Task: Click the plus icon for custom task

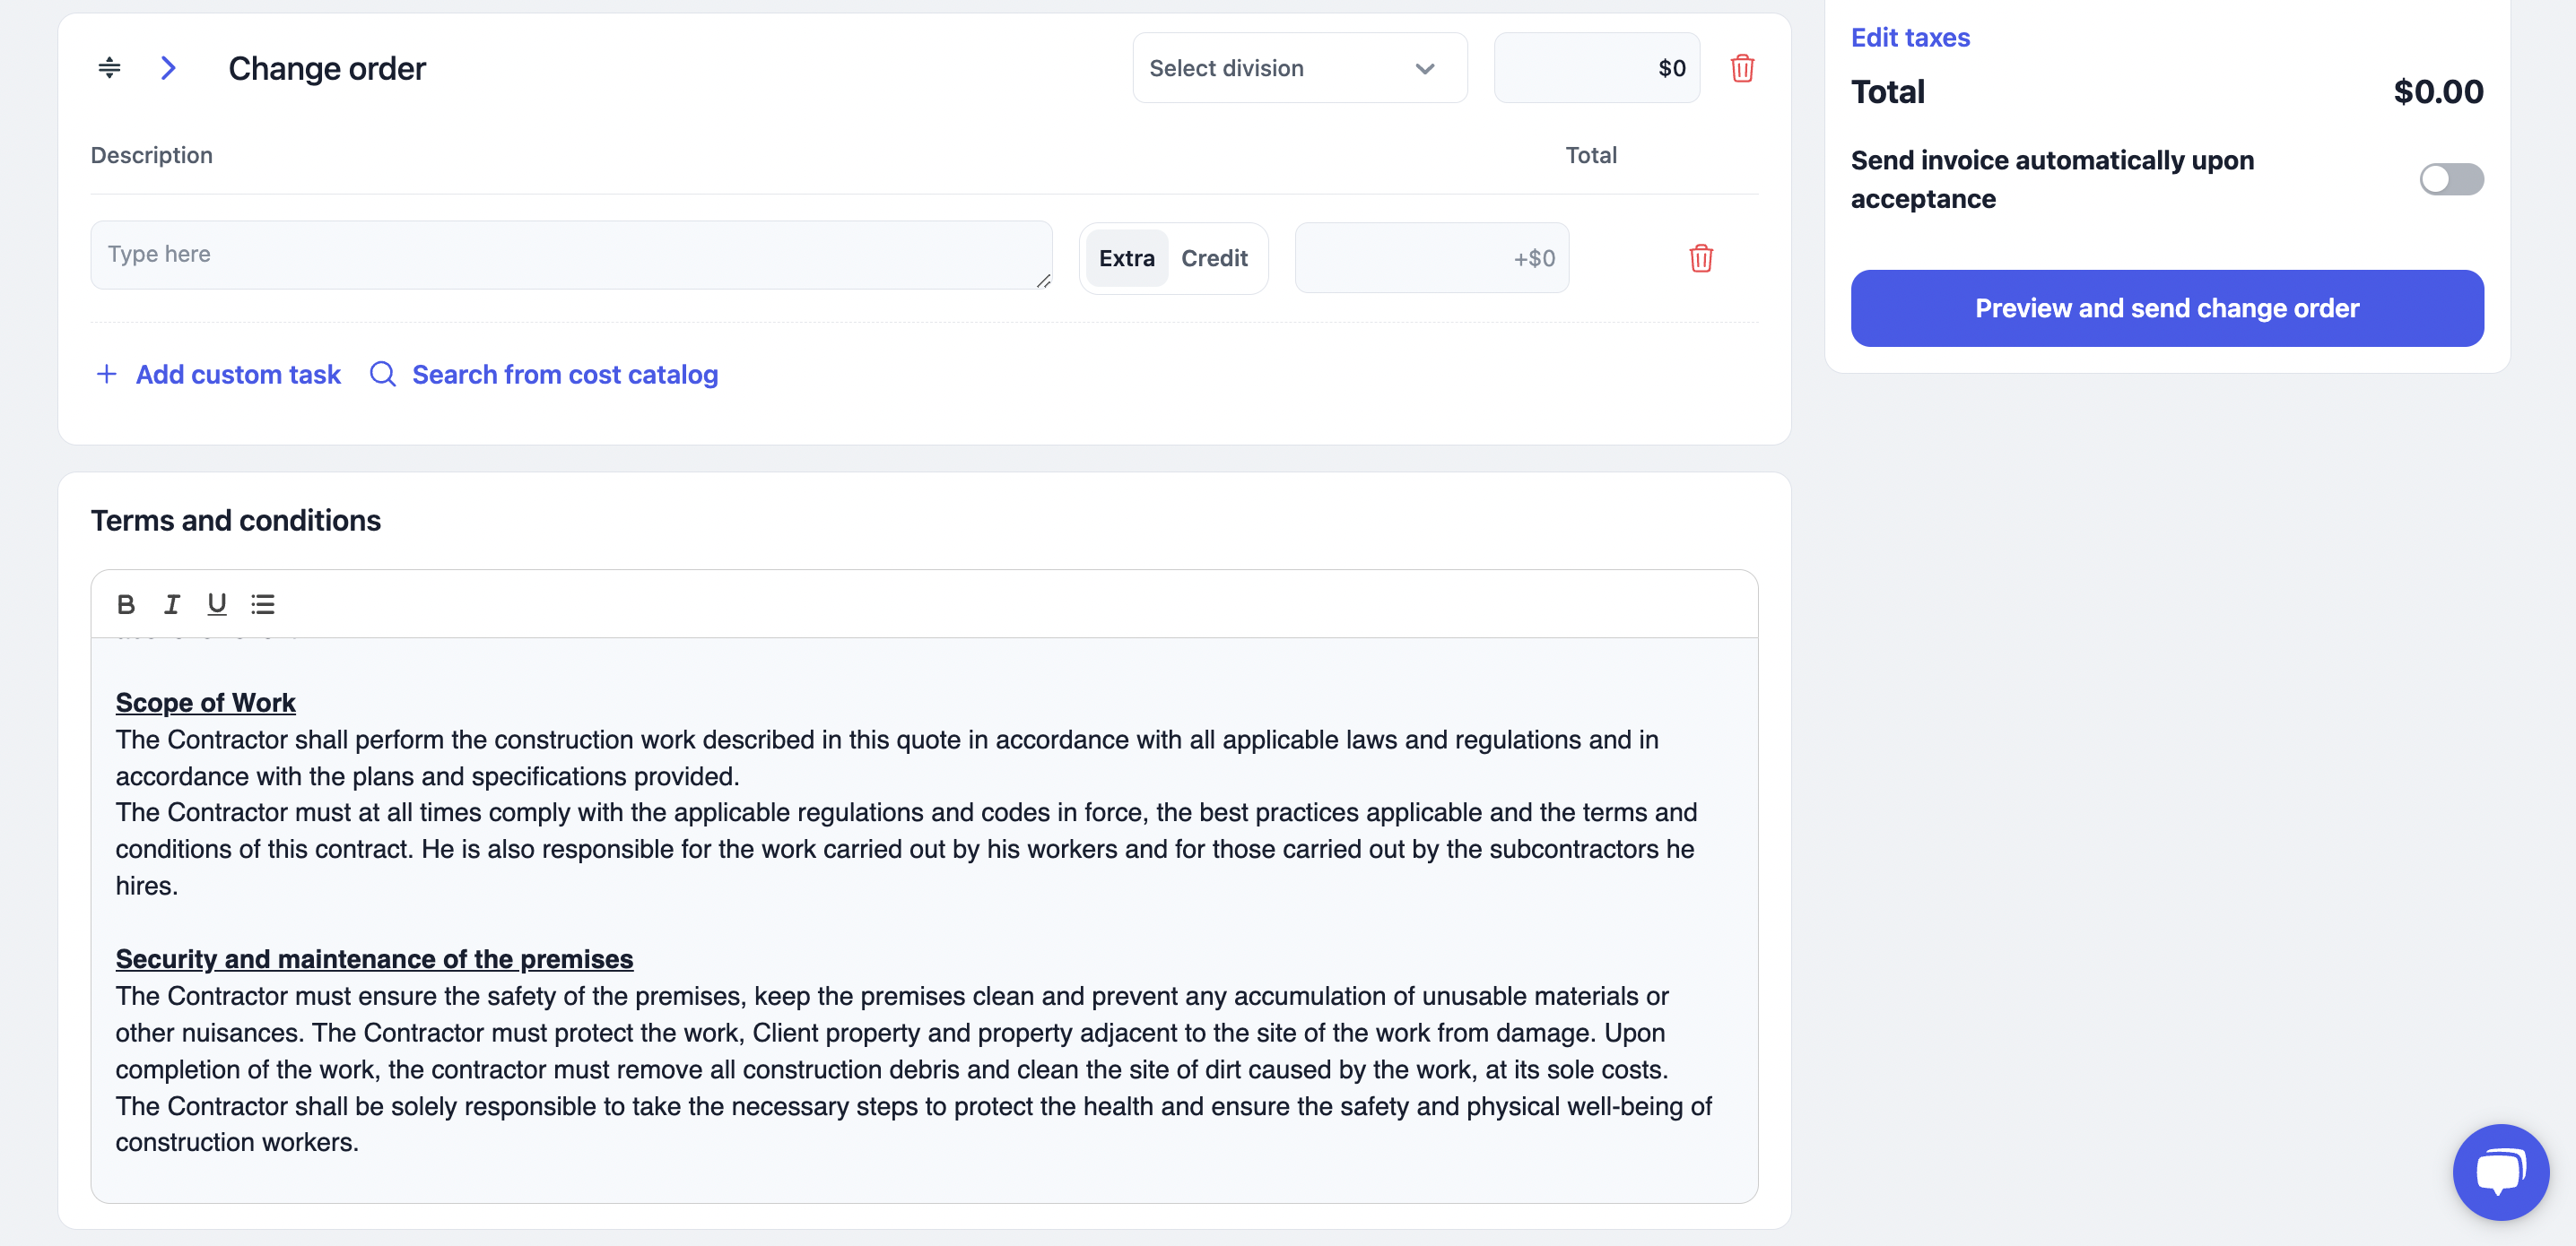Action: coord(106,374)
